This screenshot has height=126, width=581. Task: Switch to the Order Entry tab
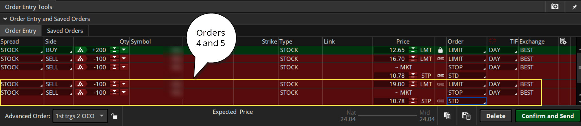(20, 31)
